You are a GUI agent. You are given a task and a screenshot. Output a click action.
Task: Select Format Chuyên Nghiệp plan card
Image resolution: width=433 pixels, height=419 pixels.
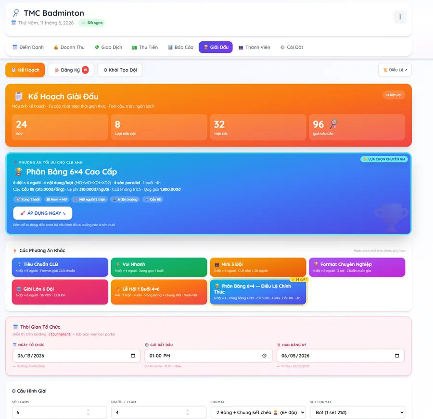[x=357, y=267]
